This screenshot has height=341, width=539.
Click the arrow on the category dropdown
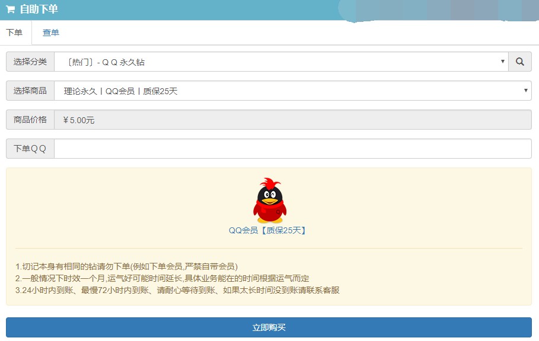coord(502,61)
